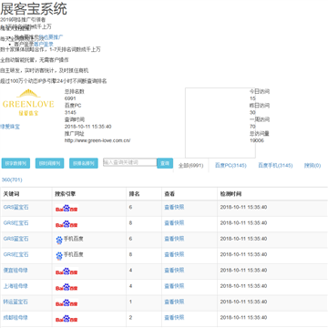Click the Baidu logo in the GRS蓝宝石 PC row

click(67, 209)
